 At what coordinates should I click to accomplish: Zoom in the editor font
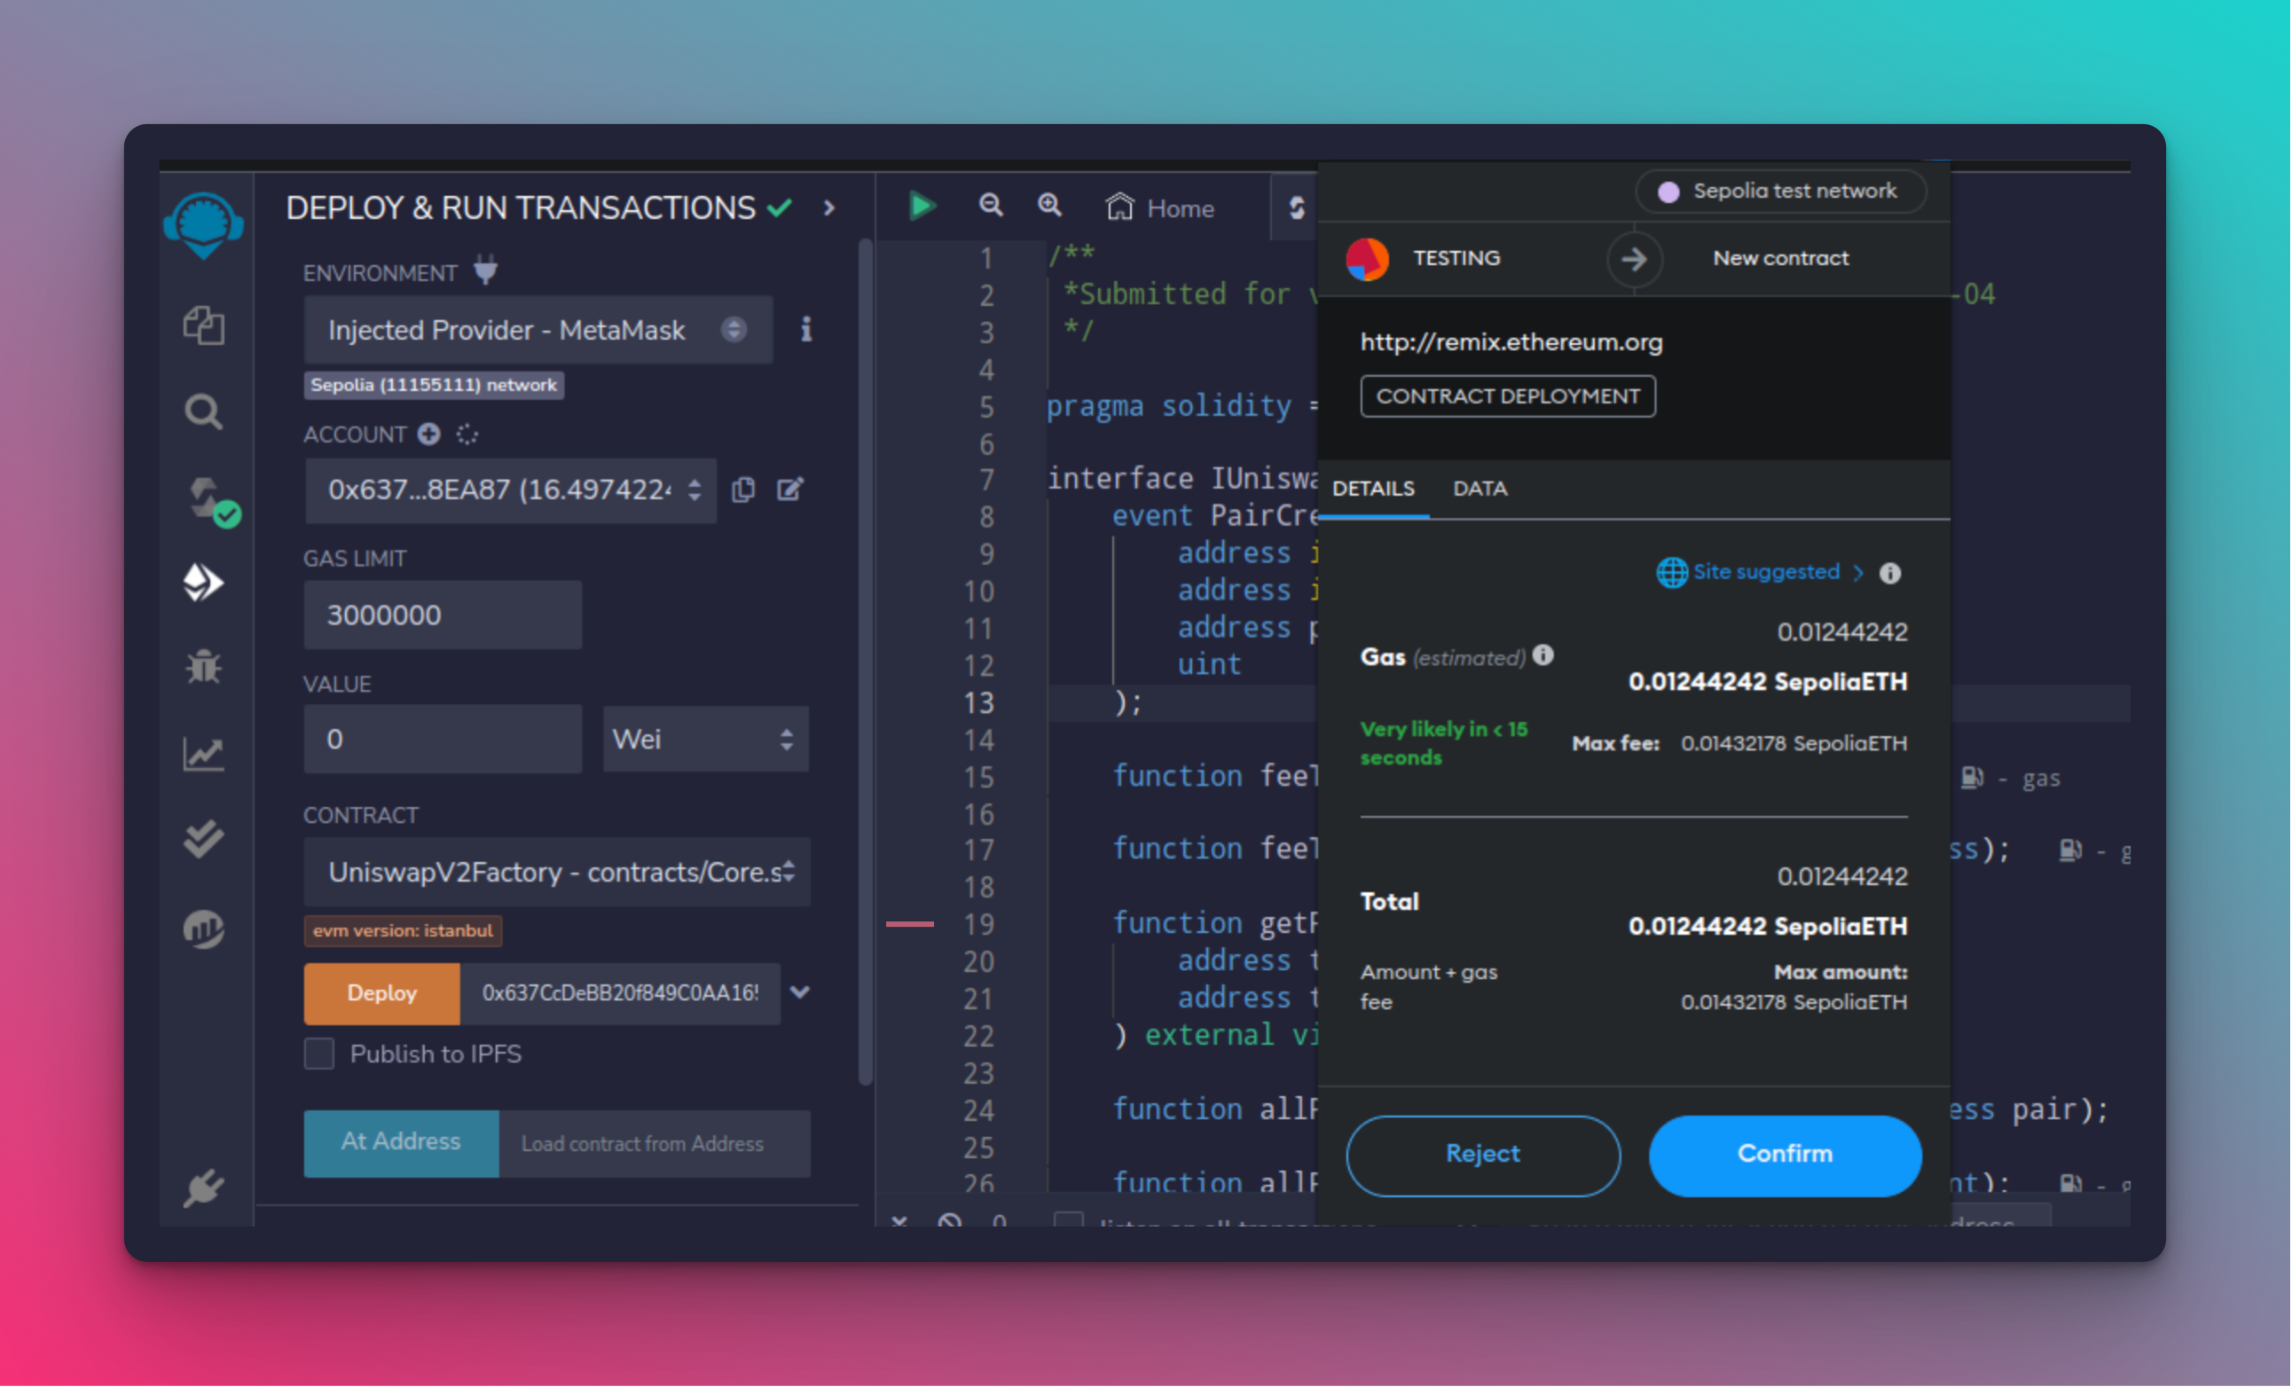pos(1049,206)
